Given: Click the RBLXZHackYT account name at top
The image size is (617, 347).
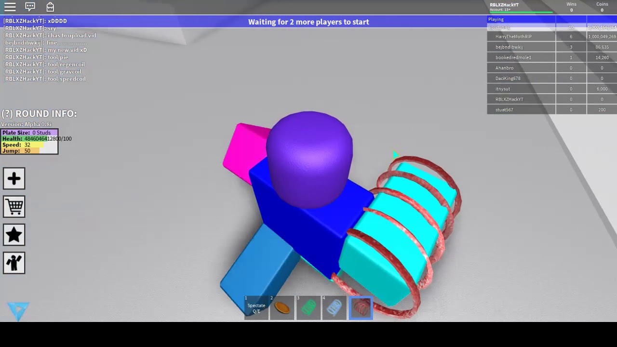Looking at the screenshot, I should (504, 5).
